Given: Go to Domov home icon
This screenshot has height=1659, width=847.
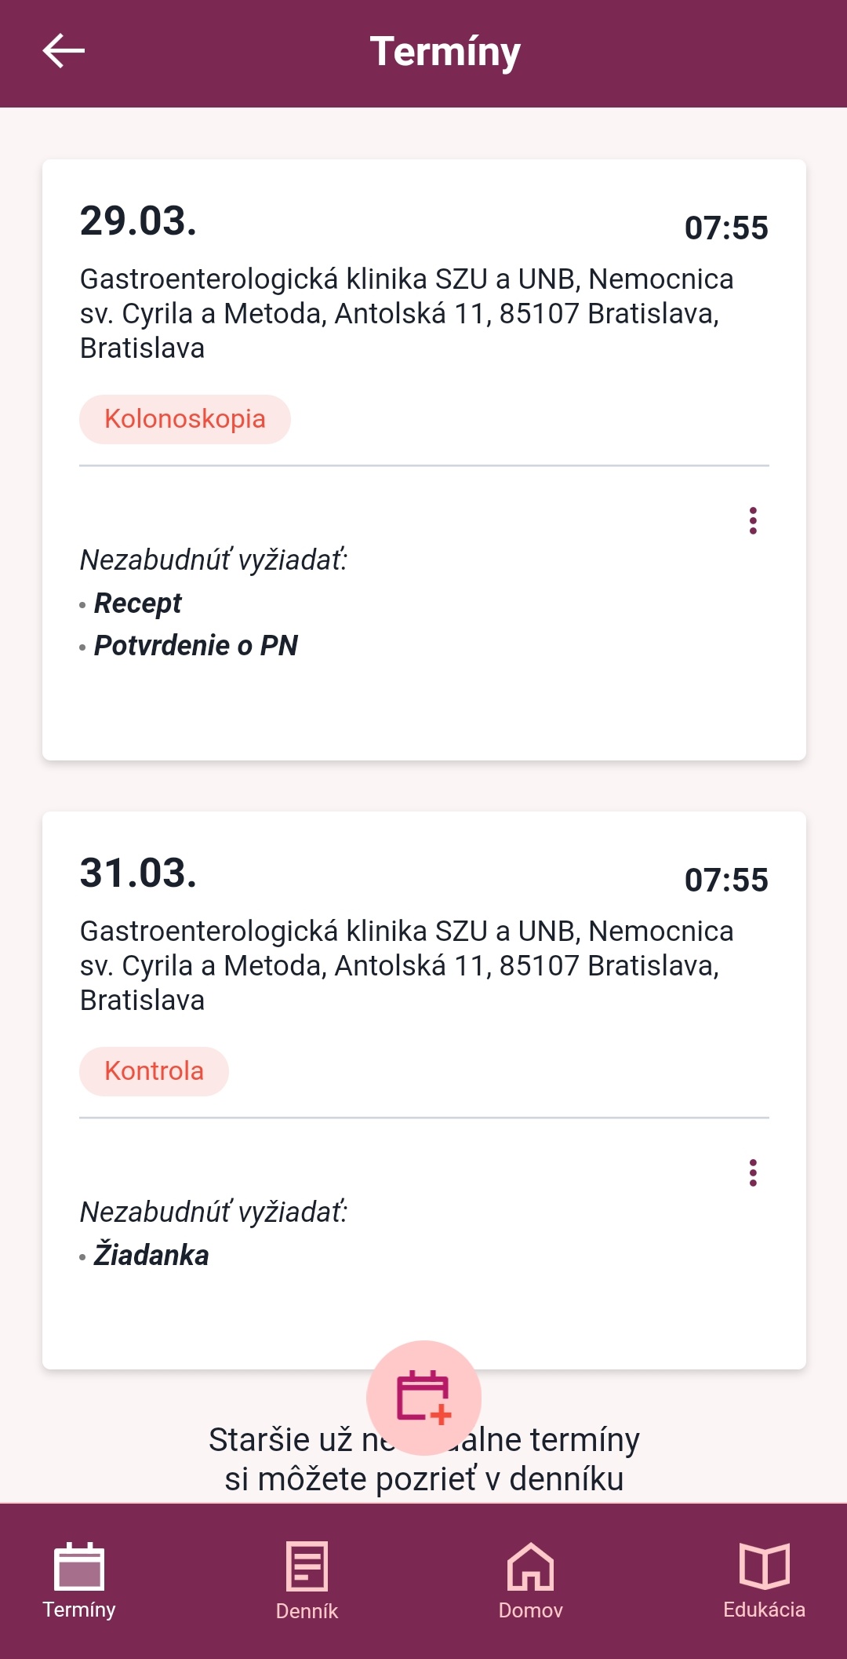Looking at the screenshot, I should (531, 1566).
